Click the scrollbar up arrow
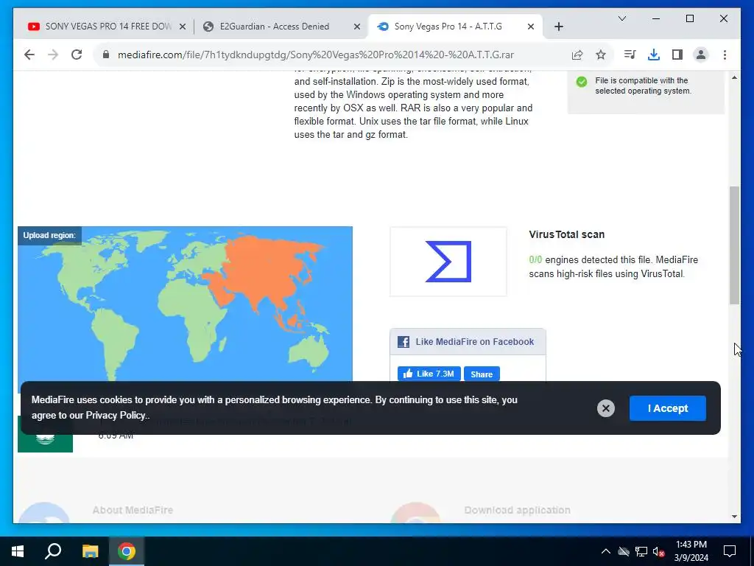 (x=734, y=77)
